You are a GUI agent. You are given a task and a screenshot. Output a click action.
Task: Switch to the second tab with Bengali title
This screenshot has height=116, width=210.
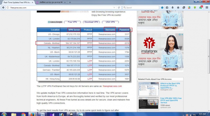(51, 2)
